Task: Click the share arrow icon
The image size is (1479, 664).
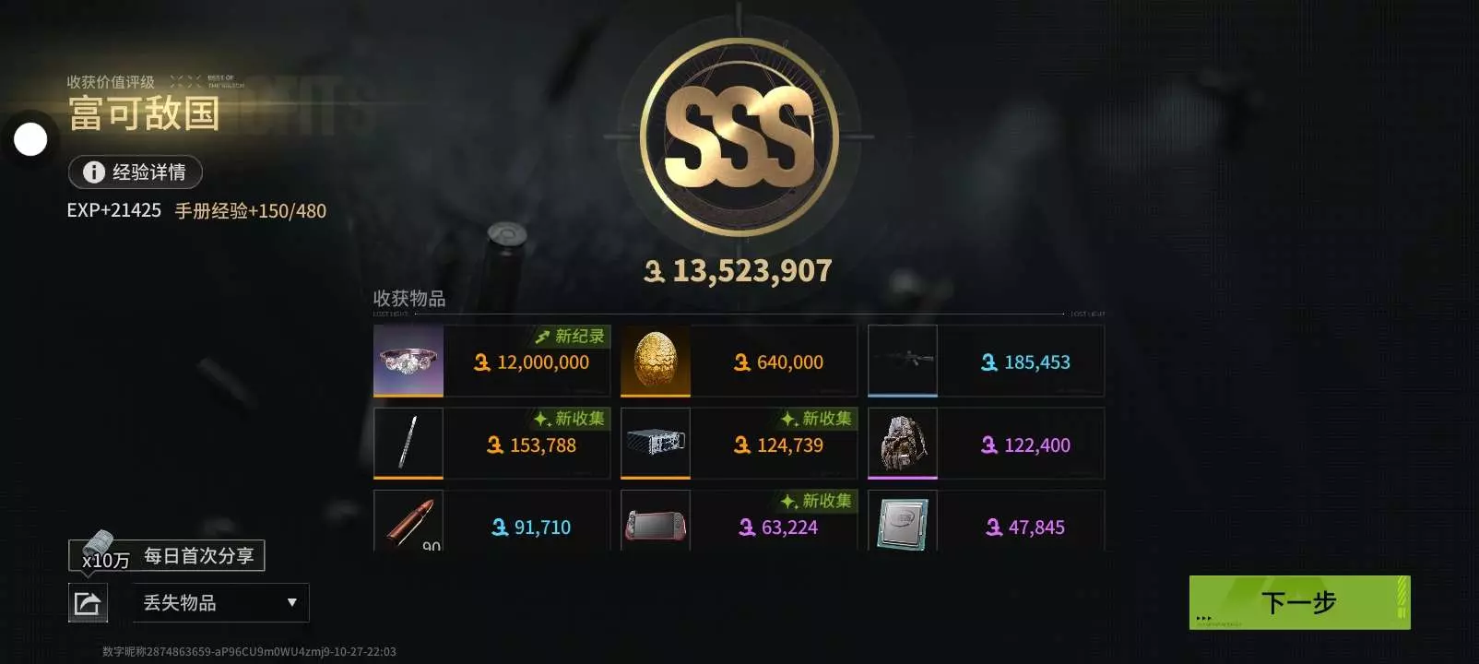Action: [x=89, y=603]
